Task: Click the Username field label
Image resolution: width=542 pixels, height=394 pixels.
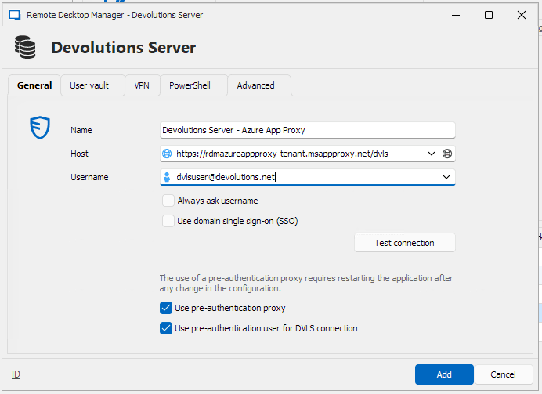Action: pos(89,177)
